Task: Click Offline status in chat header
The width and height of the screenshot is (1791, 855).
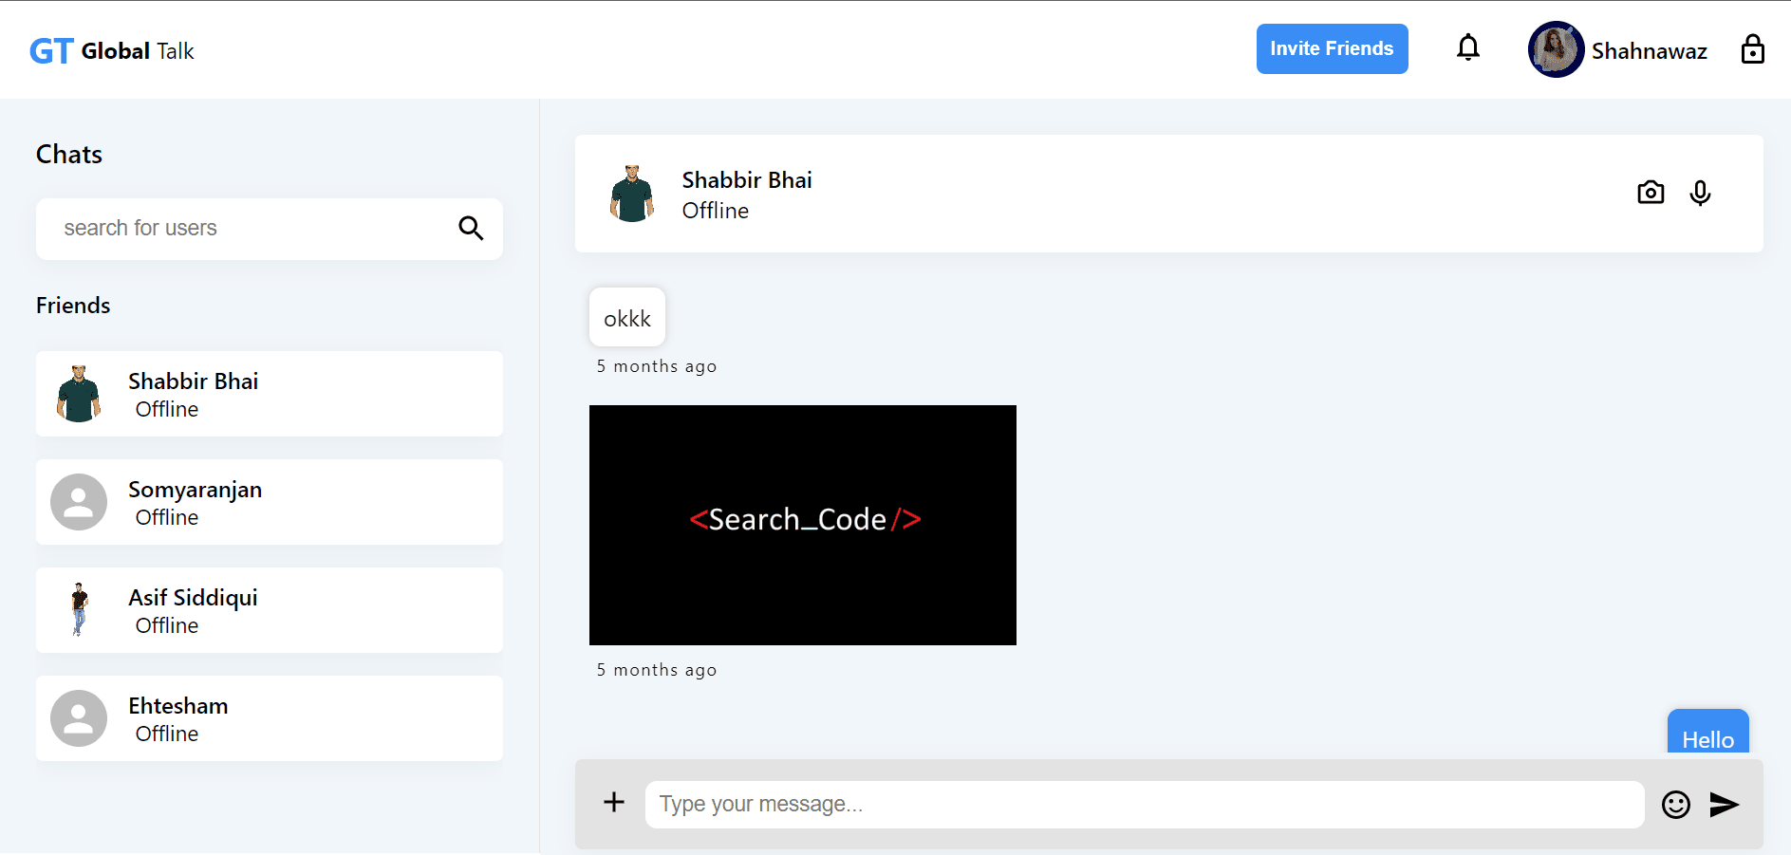Action: pos(716,211)
